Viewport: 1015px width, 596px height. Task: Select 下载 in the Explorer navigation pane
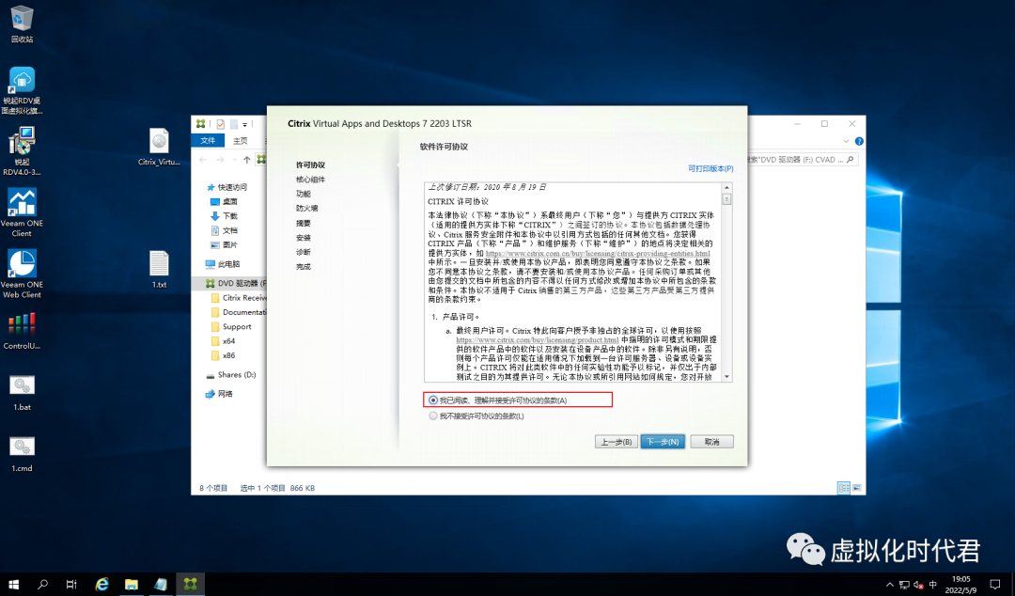click(x=230, y=215)
